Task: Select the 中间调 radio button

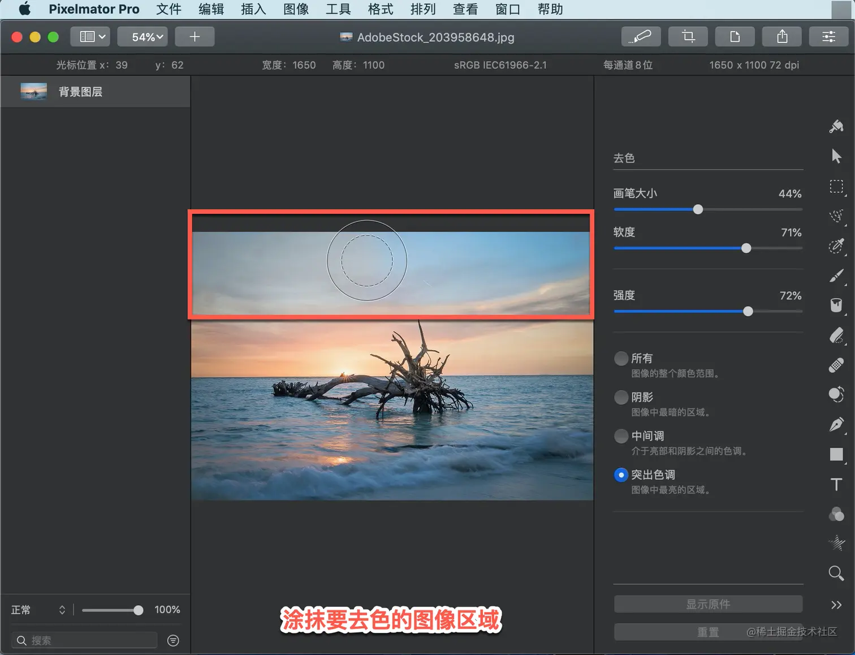Action: 621,436
